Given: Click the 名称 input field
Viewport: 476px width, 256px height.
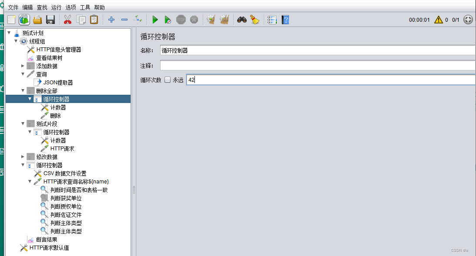Looking at the screenshot, I should (318, 50).
